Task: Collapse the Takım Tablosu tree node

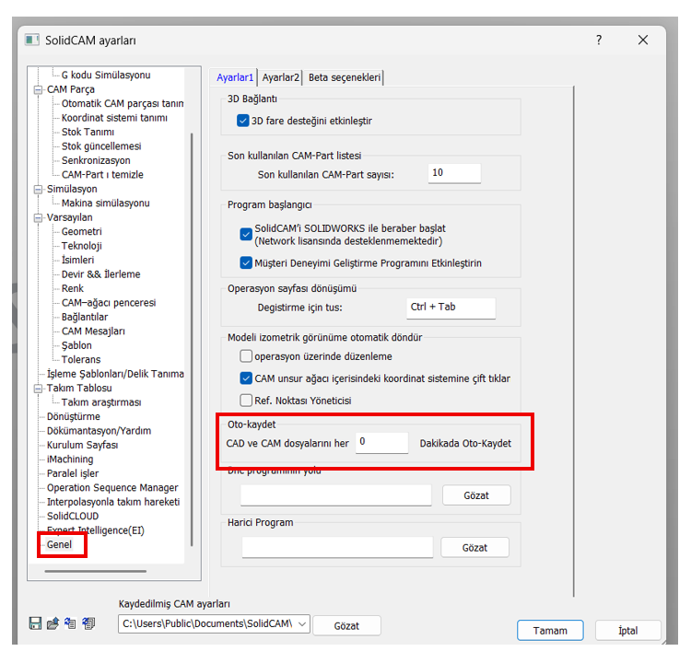Action: pos(39,389)
